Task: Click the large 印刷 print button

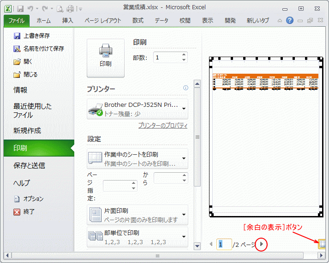Action: [106, 58]
